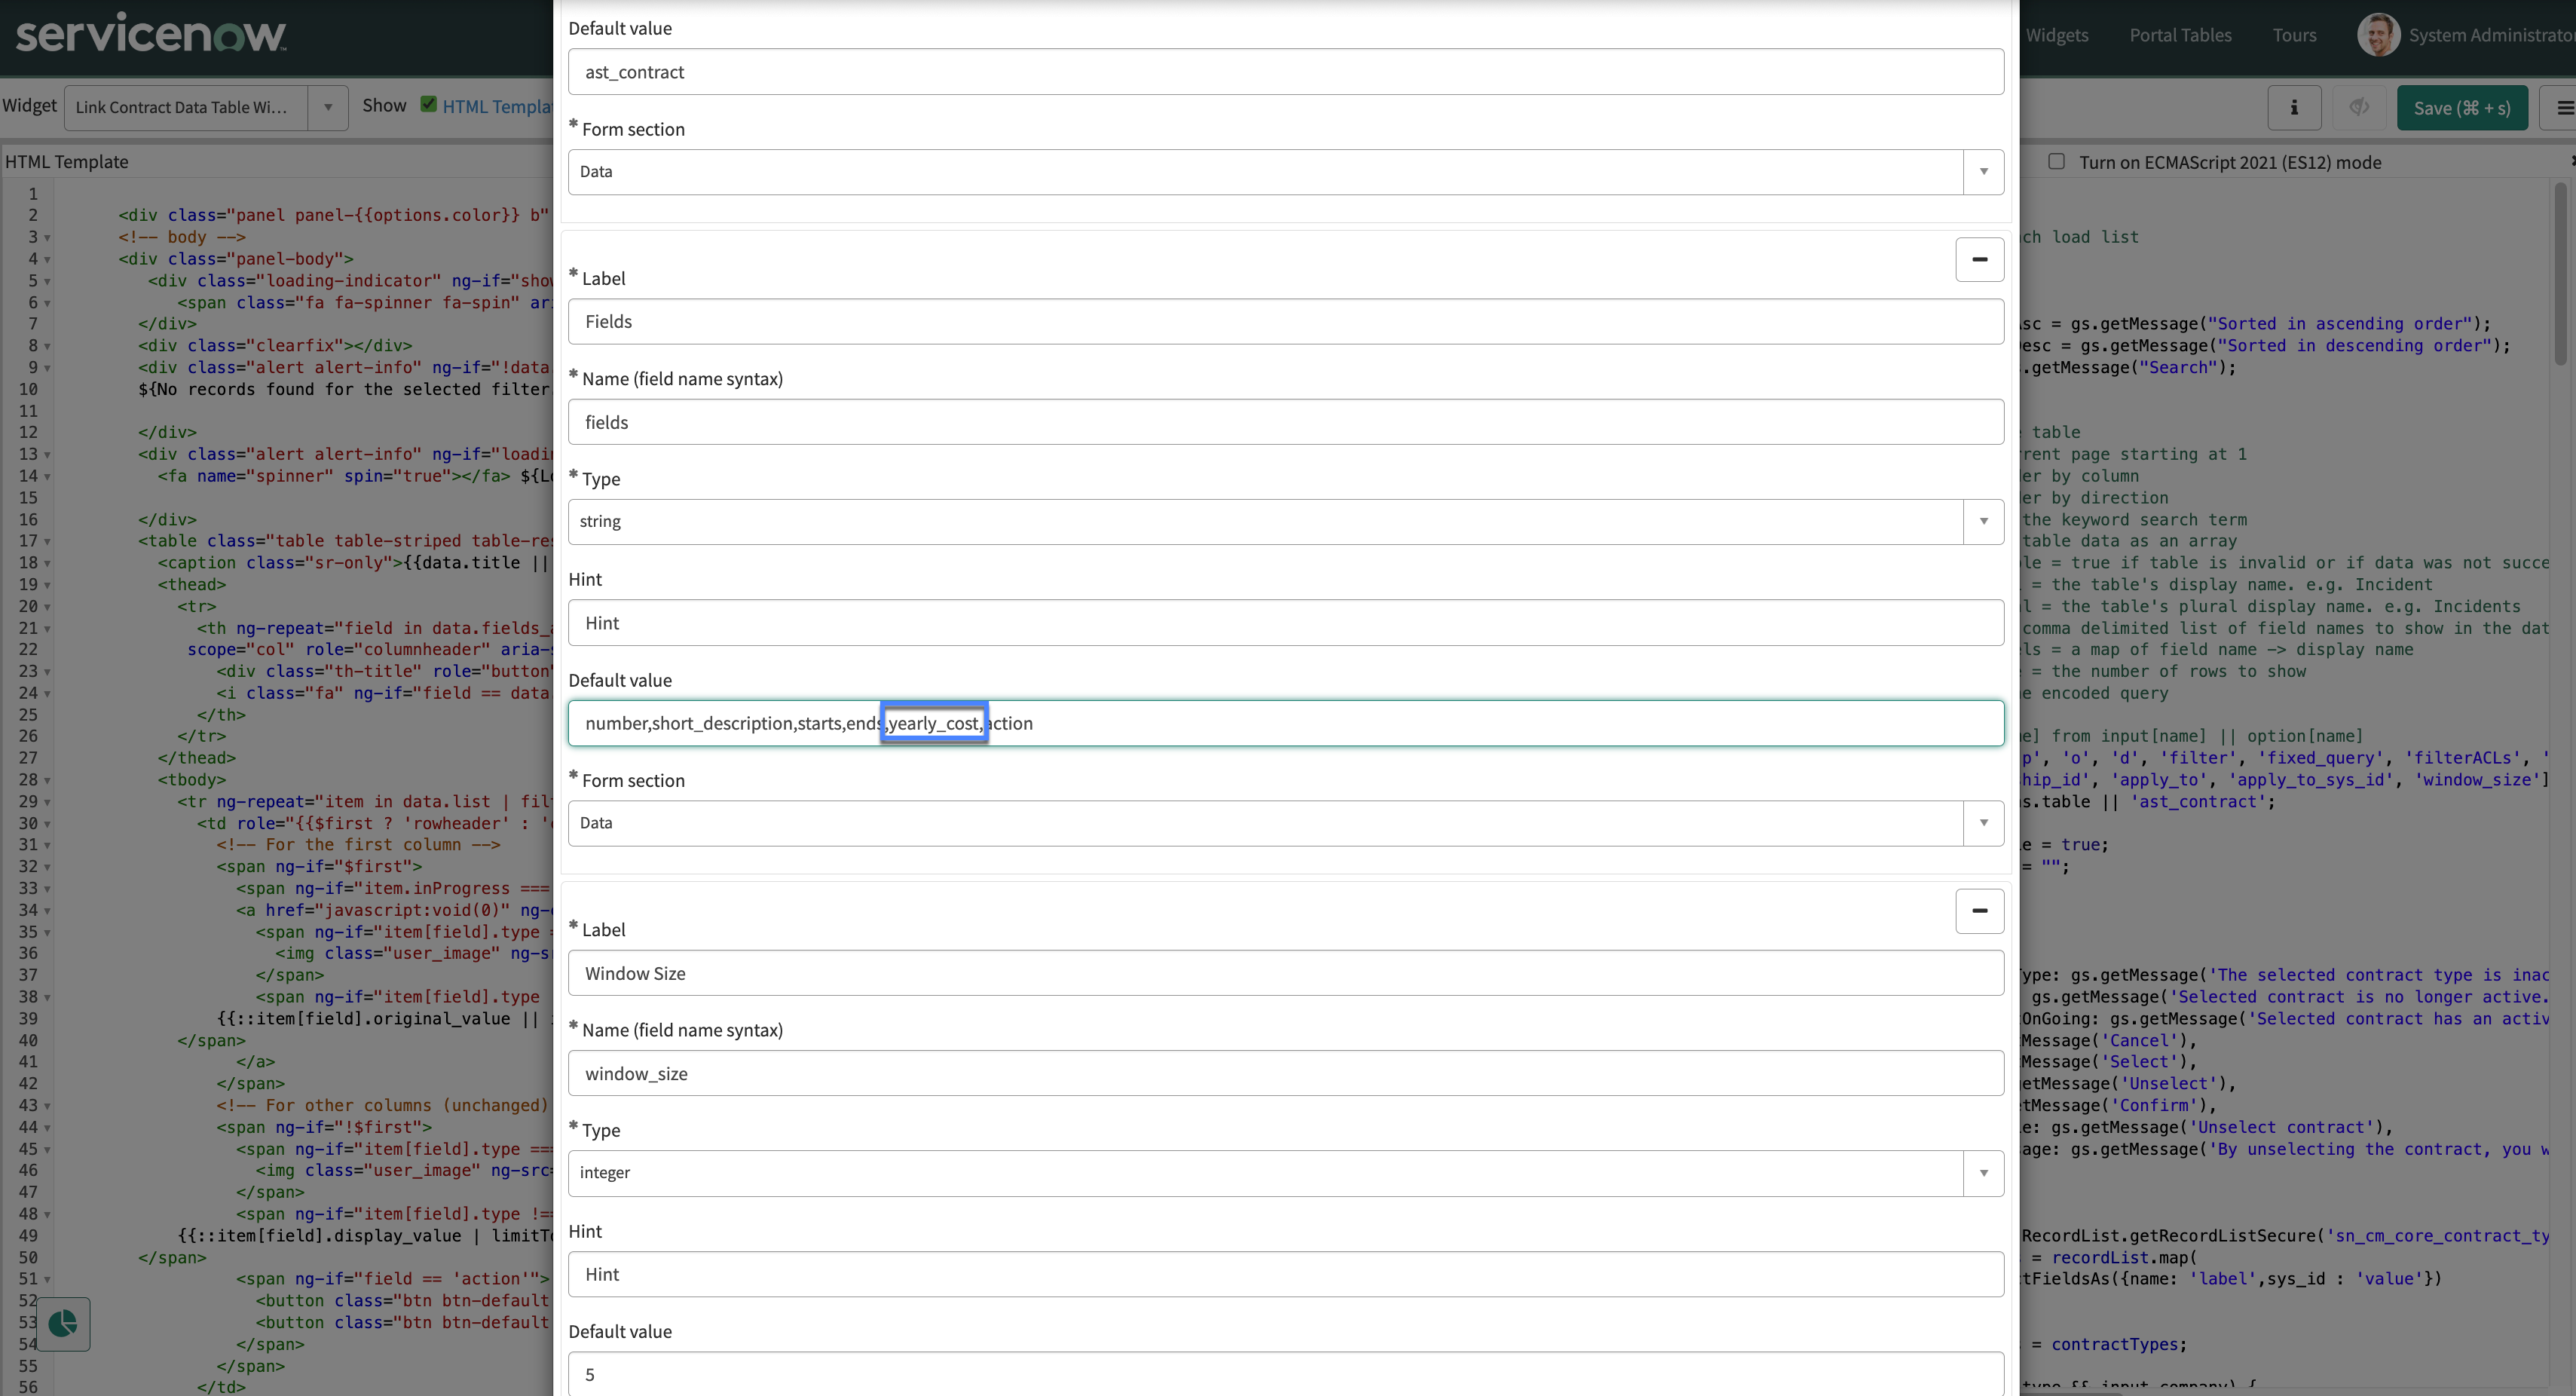
Task: Click the disabled preview eye icon
Action: (x=2359, y=107)
